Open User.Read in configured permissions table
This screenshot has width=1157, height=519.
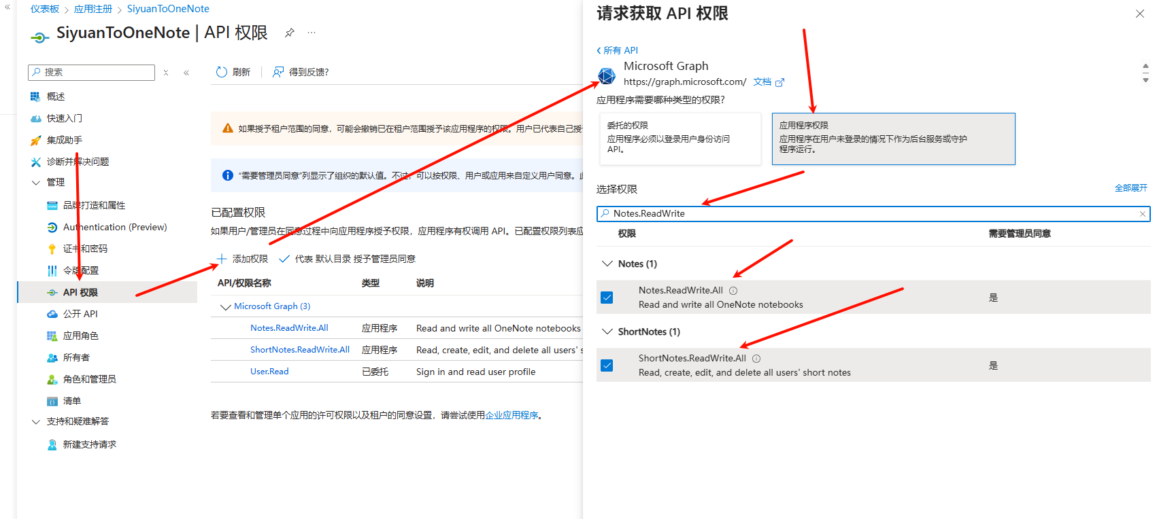click(269, 372)
